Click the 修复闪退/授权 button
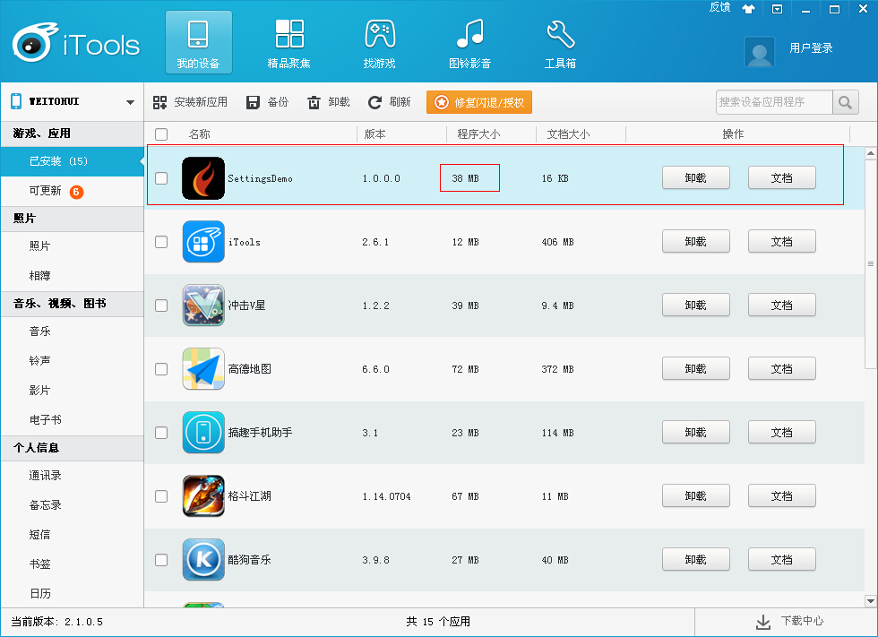The image size is (878, 637). tap(479, 102)
